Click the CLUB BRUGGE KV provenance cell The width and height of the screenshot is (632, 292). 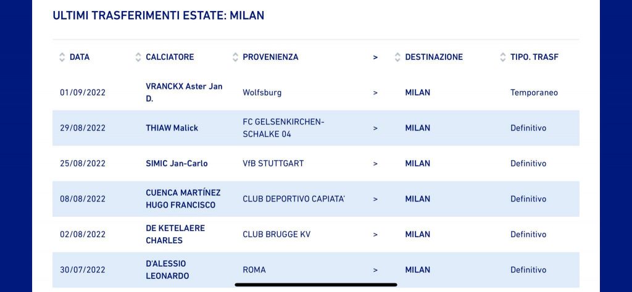[x=276, y=234]
